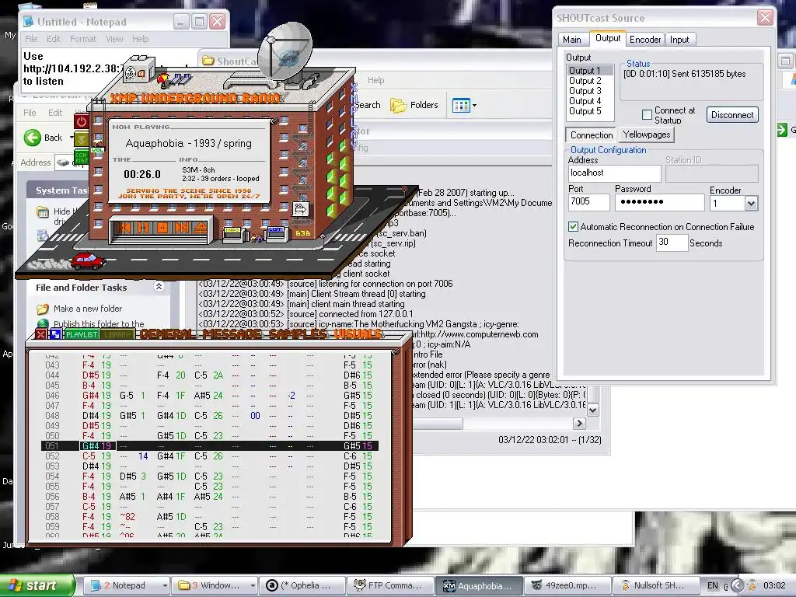Screen dimensions: 796x597
Task: Switch to the Ophelia taskbar item
Action: [302, 585]
